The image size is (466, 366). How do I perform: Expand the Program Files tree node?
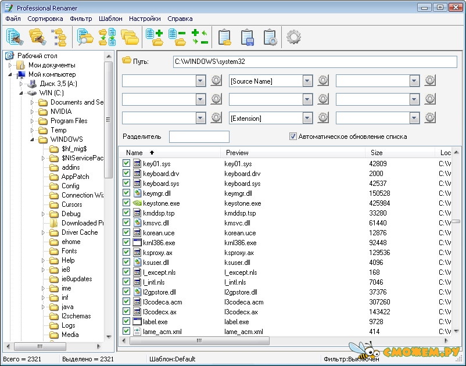pyautogui.click(x=32, y=121)
